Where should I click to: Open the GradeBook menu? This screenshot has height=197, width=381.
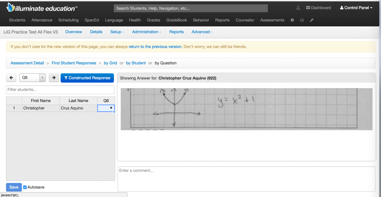coord(177,20)
